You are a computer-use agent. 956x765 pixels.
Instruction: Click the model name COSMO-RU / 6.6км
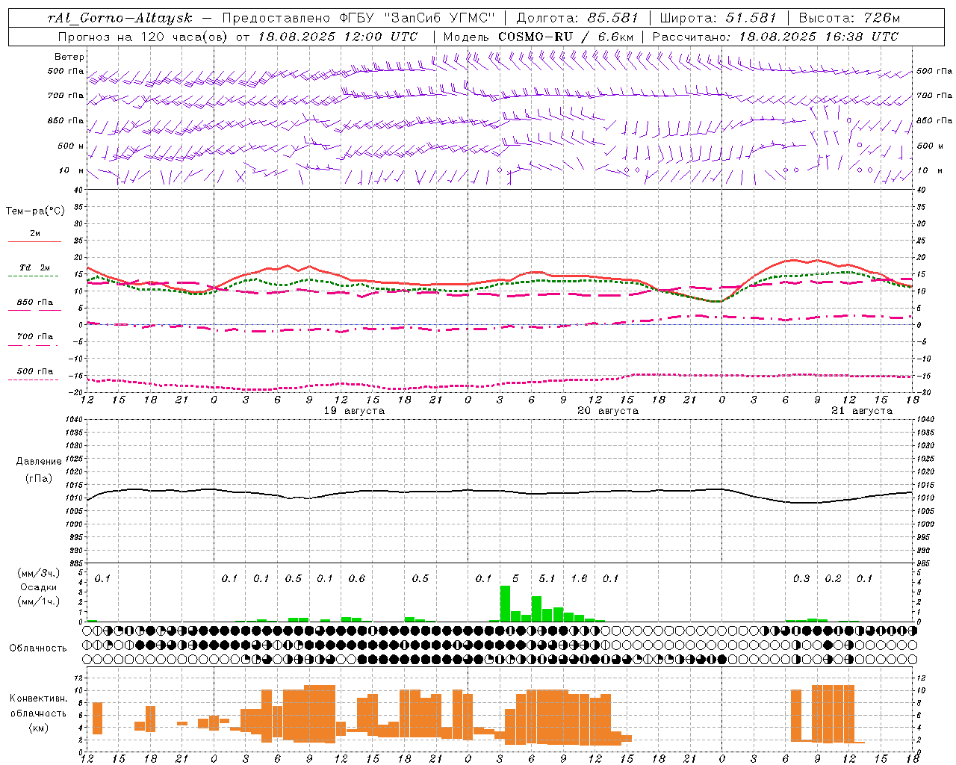[x=565, y=36]
